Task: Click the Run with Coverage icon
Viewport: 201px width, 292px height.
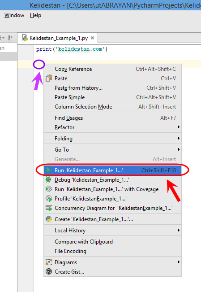Action: (49, 189)
